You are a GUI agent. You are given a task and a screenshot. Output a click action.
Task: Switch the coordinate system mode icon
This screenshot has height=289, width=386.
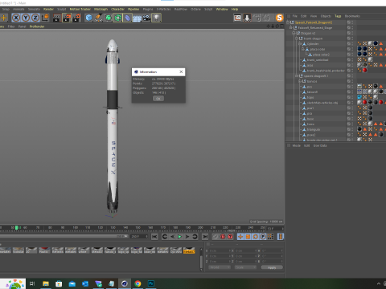pyautogui.click(x=45, y=18)
